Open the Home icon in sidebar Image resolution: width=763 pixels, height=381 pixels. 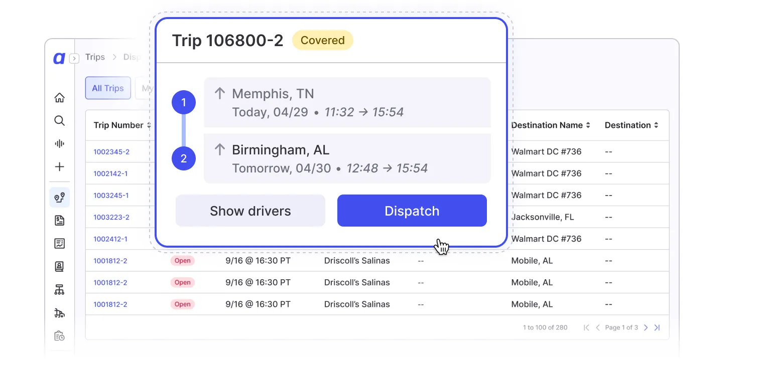tap(59, 98)
